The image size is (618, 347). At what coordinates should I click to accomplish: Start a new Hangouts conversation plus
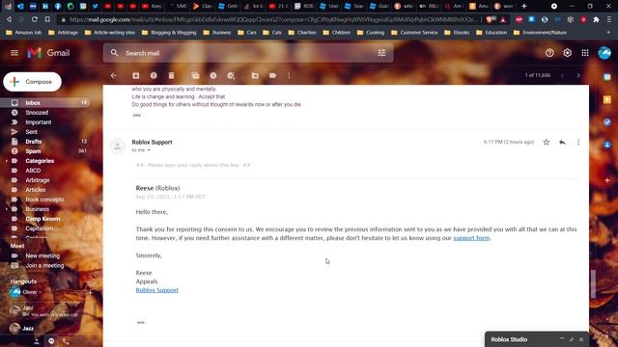tap(90, 292)
